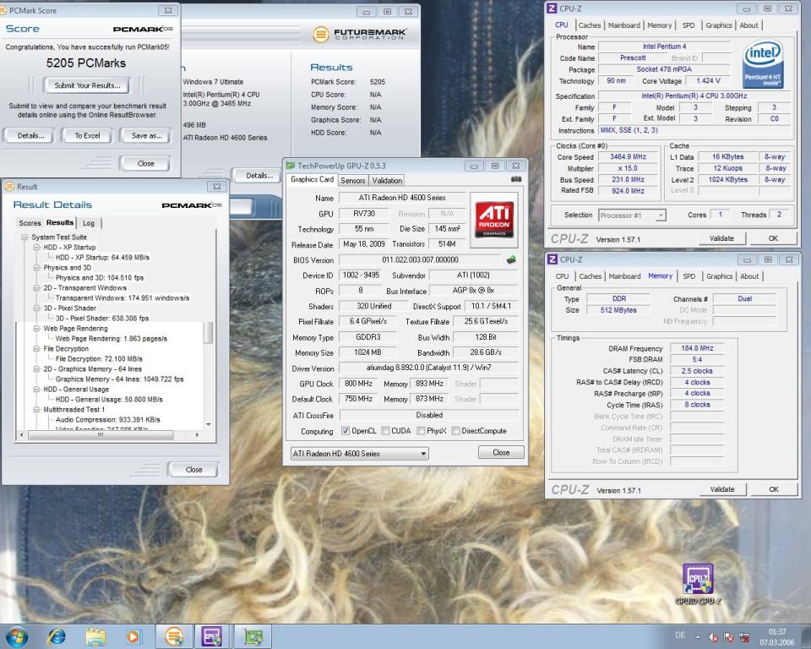The height and width of the screenshot is (649, 811).
Task: Open the ATI Radeon HD 4600 Series dropdown
Action: (x=360, y=453)
